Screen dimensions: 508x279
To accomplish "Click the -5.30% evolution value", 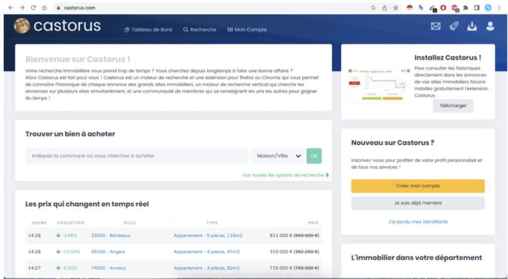I will 66,268.
